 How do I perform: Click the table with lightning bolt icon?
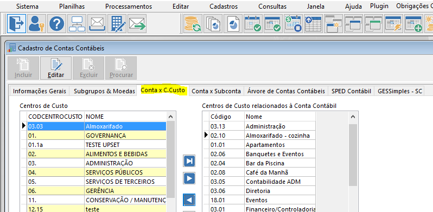(394, 23)
